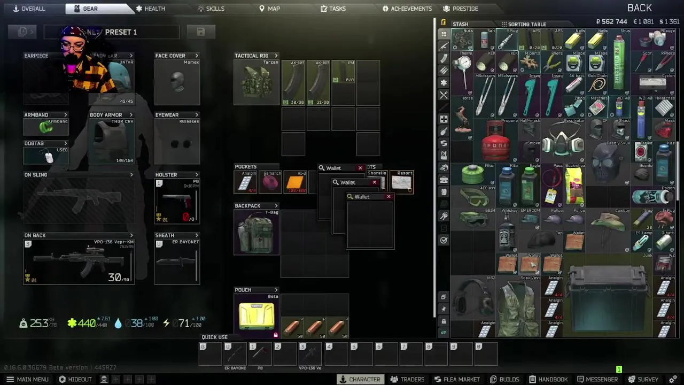Viewport: 684px width, 385px height.
Task: Select the VPO-136 Vepr-KM rifle on back
Action: [x=79, y=262]
